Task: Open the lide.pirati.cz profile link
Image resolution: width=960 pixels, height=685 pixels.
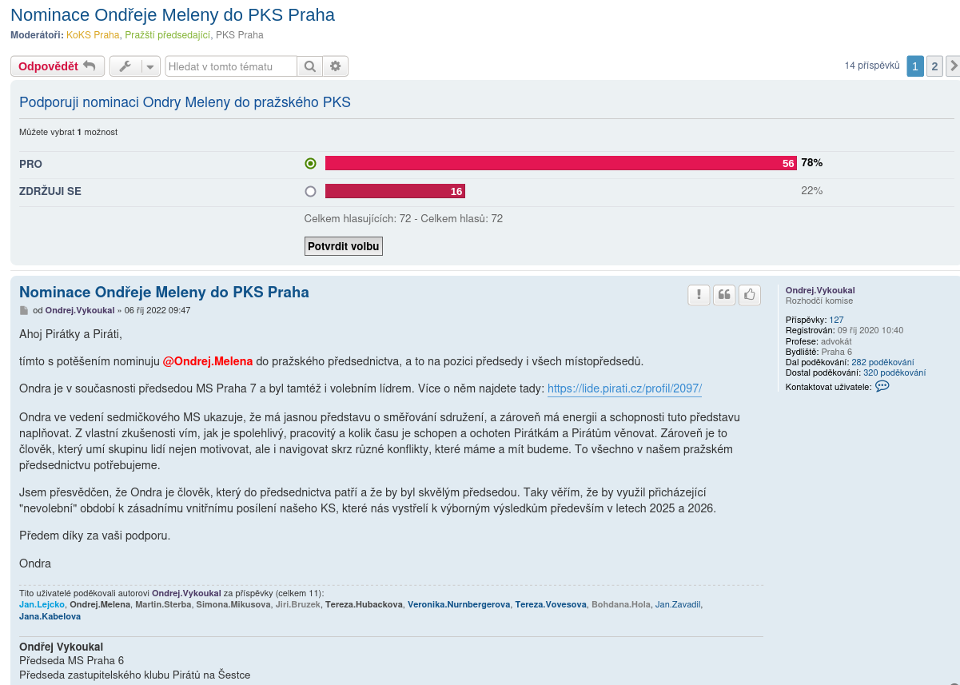Action: tap(623, 388)
